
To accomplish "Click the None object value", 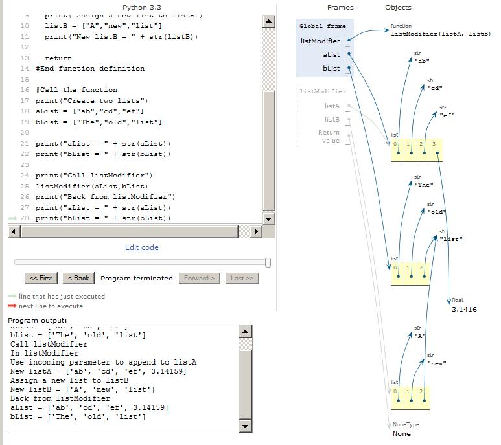I will tap(402, 434).
